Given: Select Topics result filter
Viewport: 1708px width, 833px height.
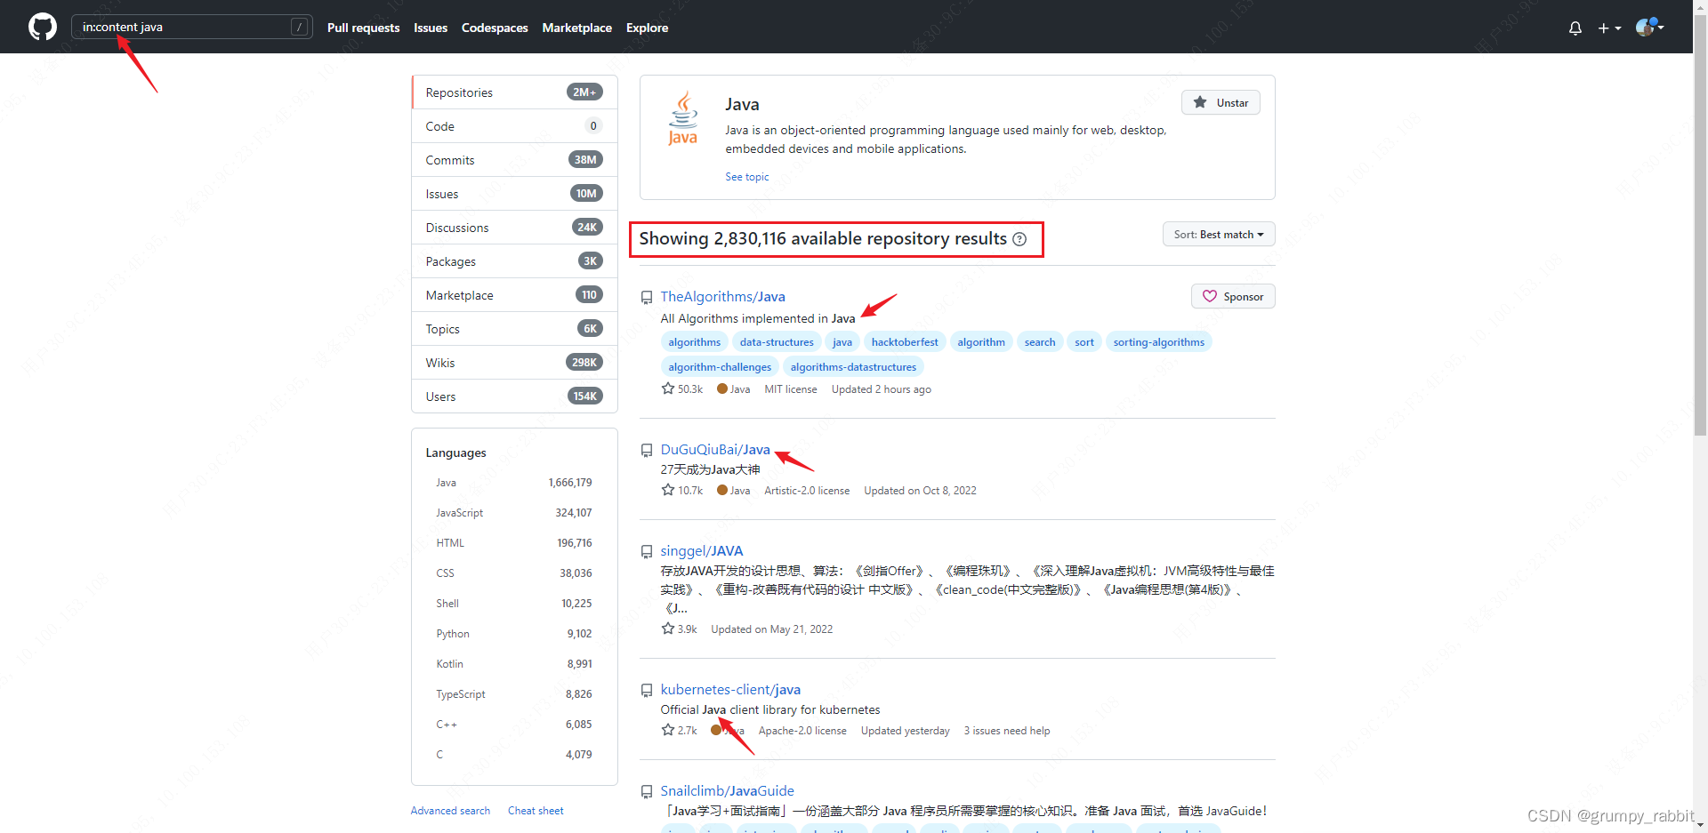Looking at the screenshot, I should [514, 329].
